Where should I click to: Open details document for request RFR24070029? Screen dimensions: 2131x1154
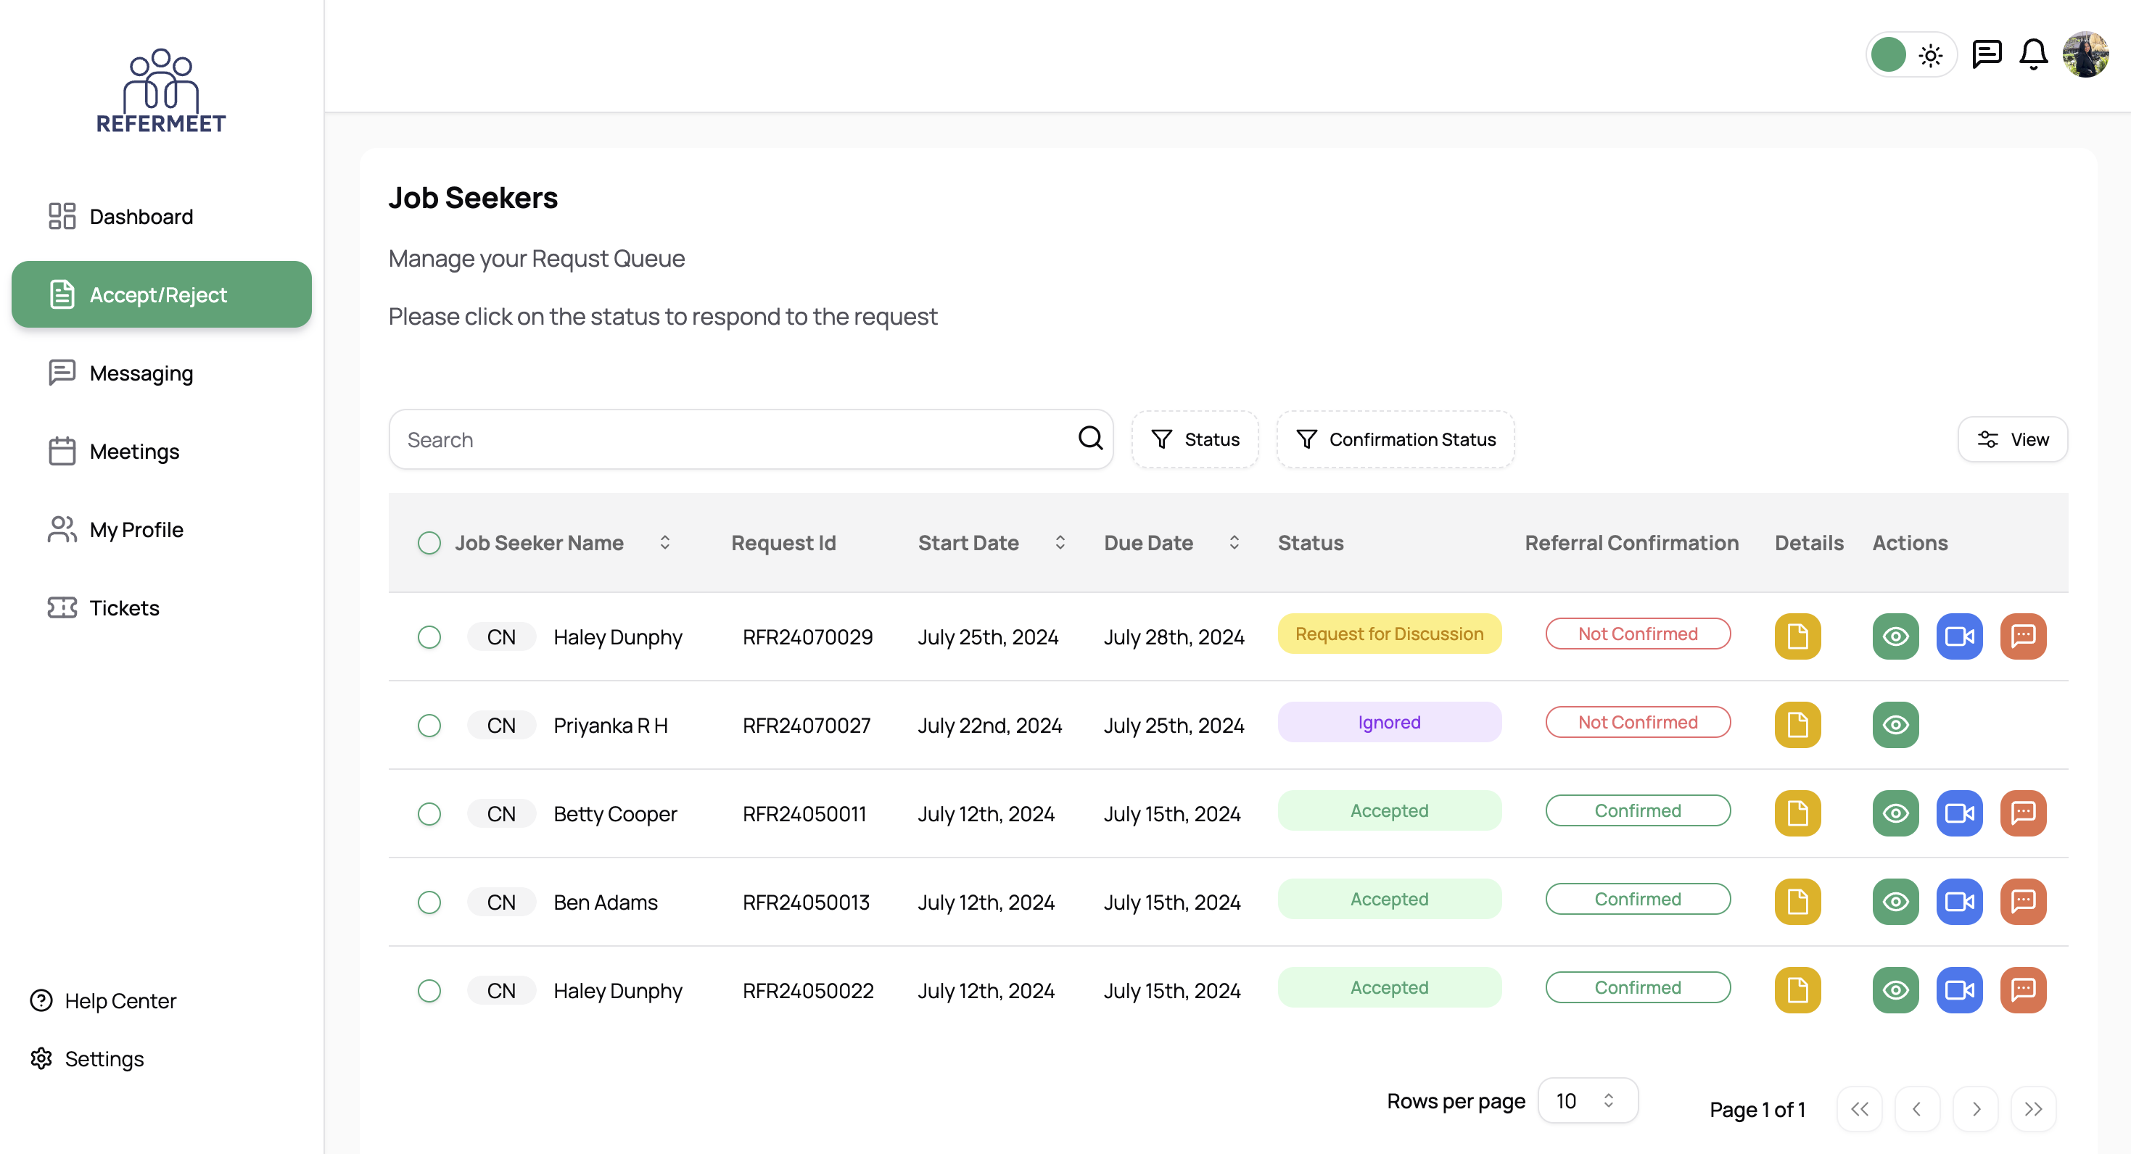tap(1797, 636)
